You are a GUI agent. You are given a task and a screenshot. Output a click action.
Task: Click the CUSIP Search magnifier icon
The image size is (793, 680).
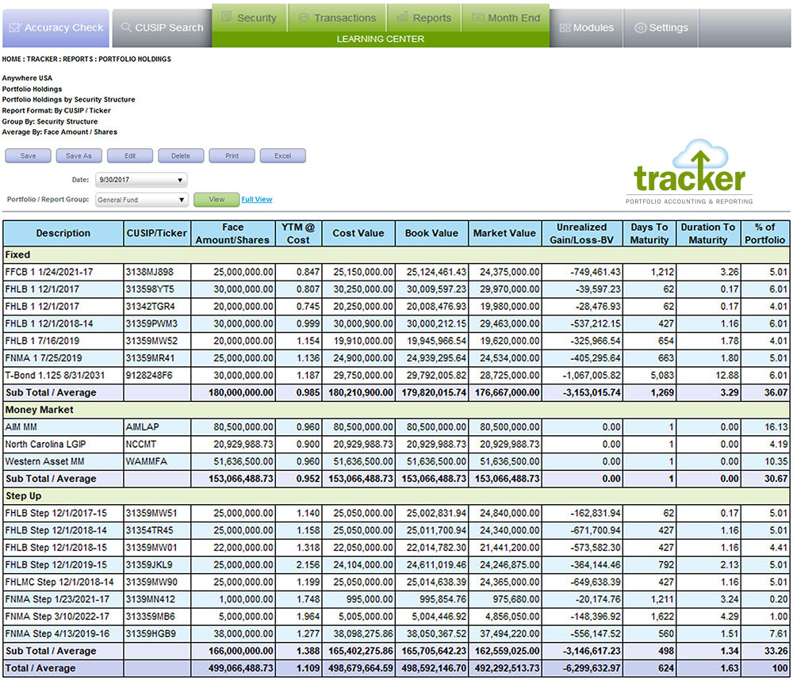pos(125,28)
